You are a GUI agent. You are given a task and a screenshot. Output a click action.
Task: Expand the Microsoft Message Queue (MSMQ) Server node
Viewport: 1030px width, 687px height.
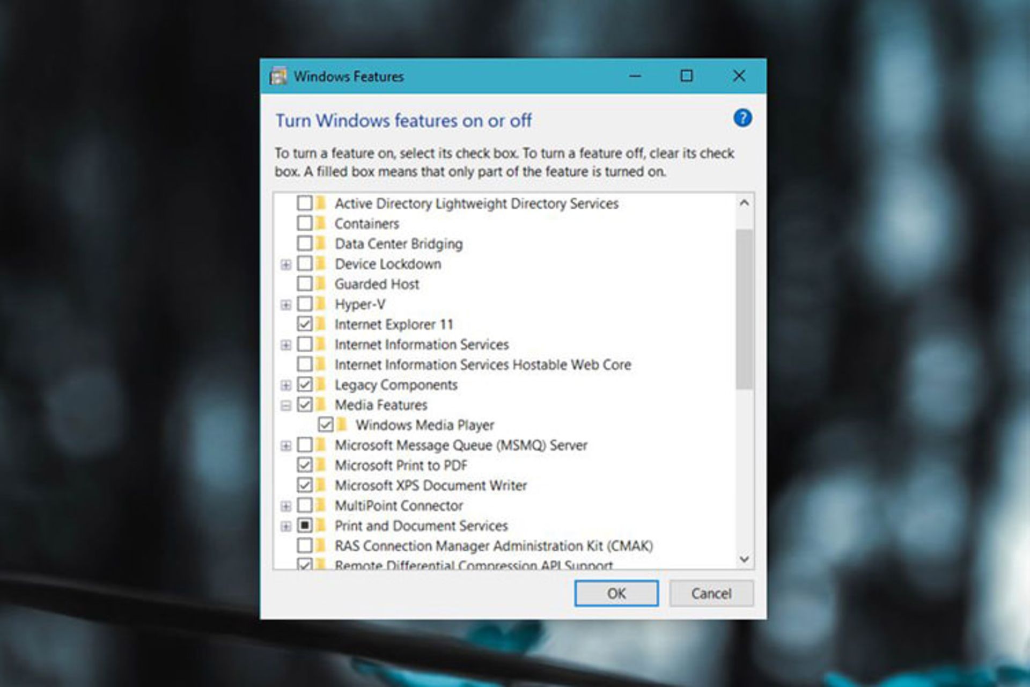286,445
